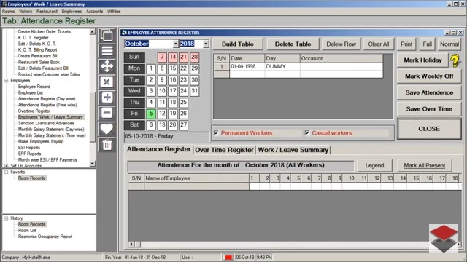
Task: Open Roomwise Occupancy Report in History
Action: 45,237
